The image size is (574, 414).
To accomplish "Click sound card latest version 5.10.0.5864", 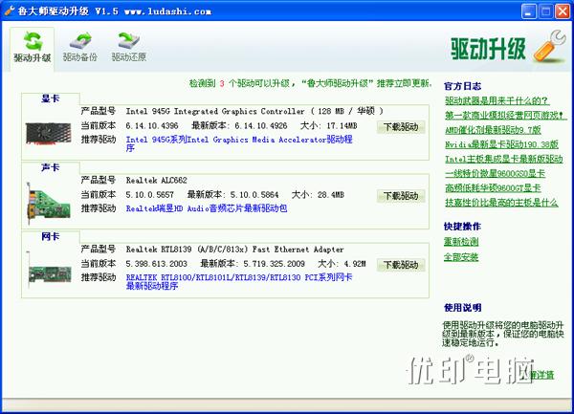I will click(254, 195).
